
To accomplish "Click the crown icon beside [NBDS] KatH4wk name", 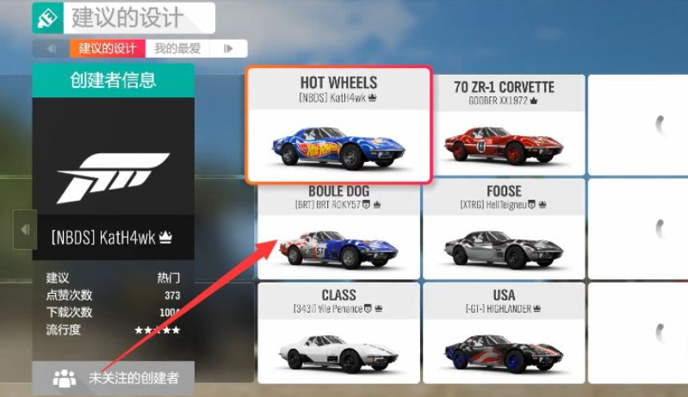I will coord(165,238).
